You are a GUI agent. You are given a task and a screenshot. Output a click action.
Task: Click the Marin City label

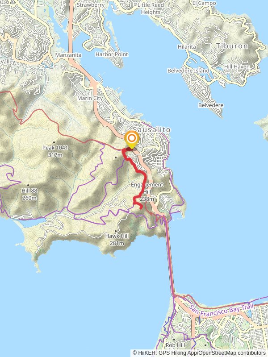click(x=90, y=98)
